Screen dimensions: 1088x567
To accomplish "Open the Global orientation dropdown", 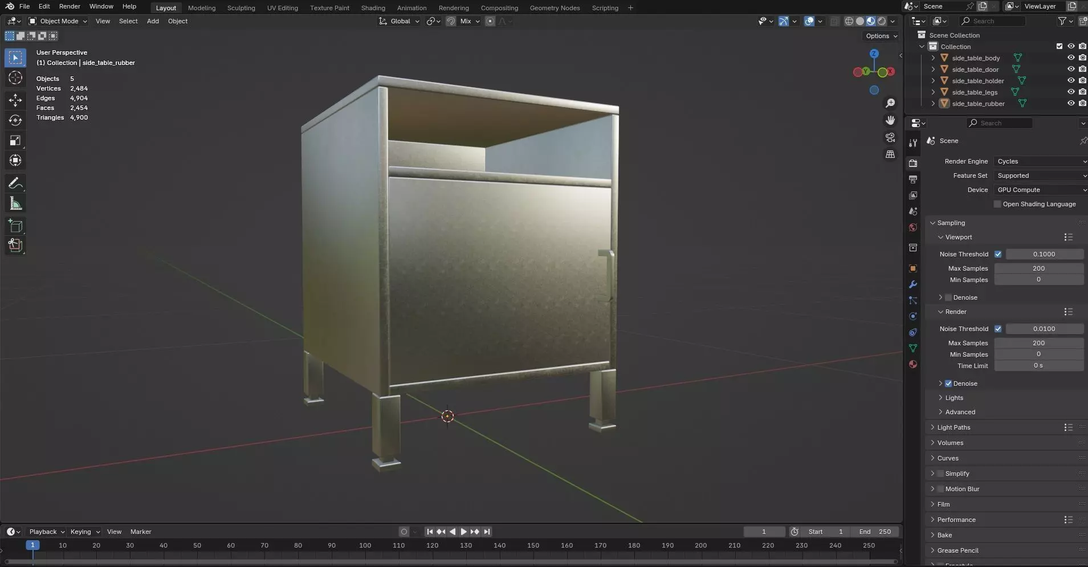I will coord(400,21).
